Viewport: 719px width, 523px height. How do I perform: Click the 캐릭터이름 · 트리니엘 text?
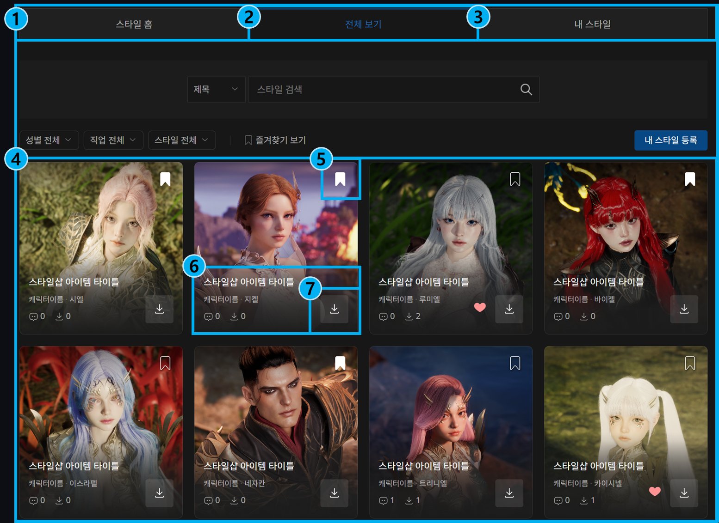pyautogui.click(x=413, y=483)
